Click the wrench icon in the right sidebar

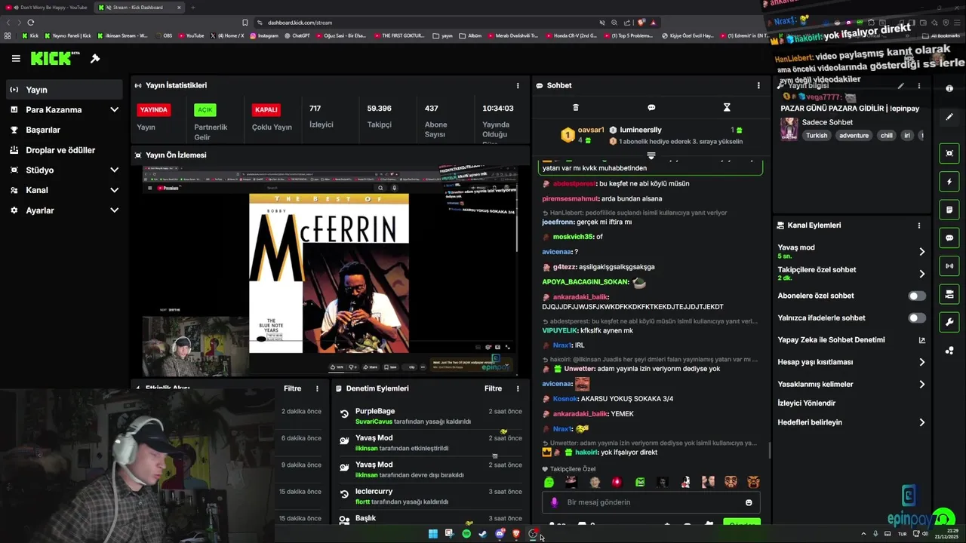(x=949, y=322)
